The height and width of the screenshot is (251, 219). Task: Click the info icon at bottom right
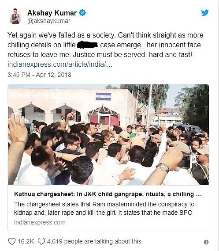[x=206, y=242]
